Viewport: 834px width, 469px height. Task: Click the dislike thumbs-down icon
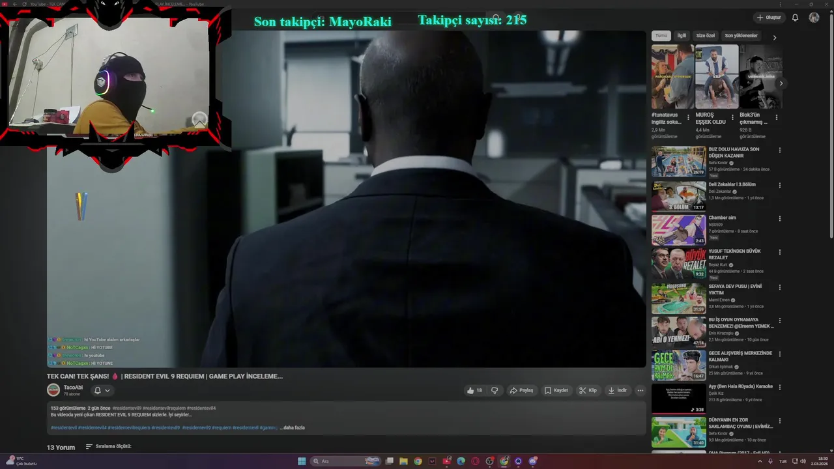(495, 390)
